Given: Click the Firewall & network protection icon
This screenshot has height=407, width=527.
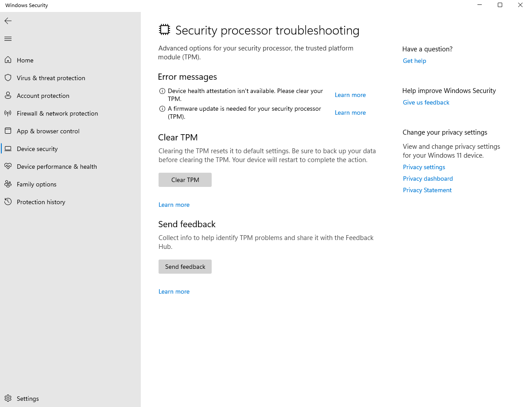Looking at the screenshot, I should 8,113.
